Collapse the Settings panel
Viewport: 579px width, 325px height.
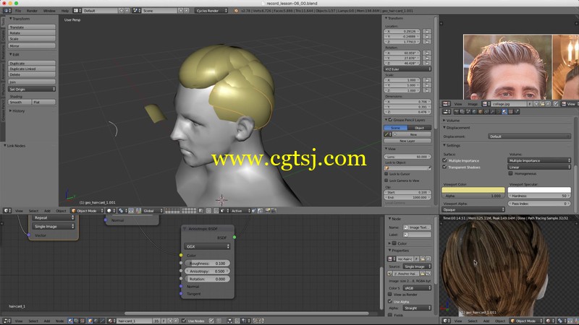[x=452, y=146]
